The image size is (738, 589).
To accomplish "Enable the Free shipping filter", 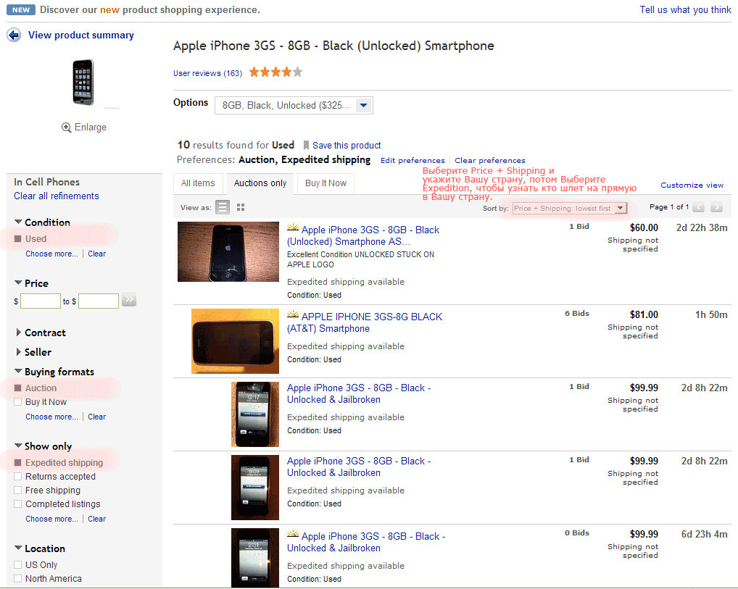I will point(17,490).
